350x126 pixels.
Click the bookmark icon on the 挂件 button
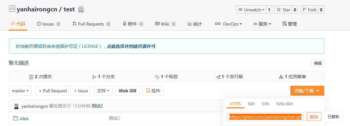click(148, 91)
